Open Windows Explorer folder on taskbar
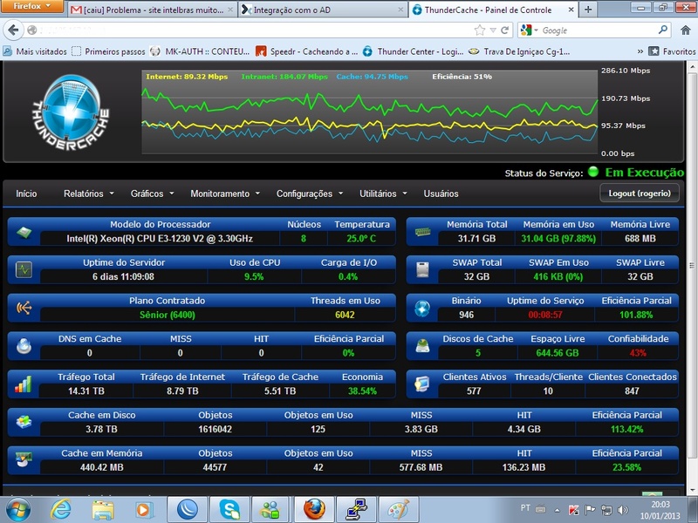This screenshot has width=698, height=523. 103,510
